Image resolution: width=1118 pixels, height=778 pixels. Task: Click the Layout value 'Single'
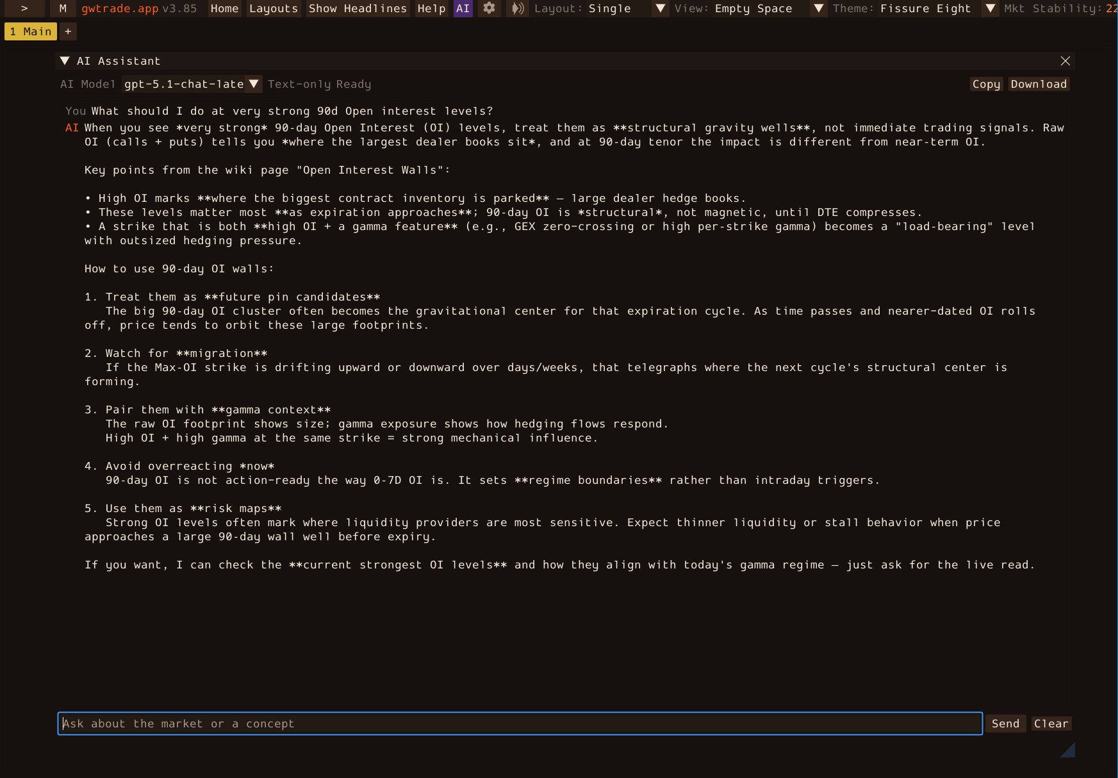[610, 8]
